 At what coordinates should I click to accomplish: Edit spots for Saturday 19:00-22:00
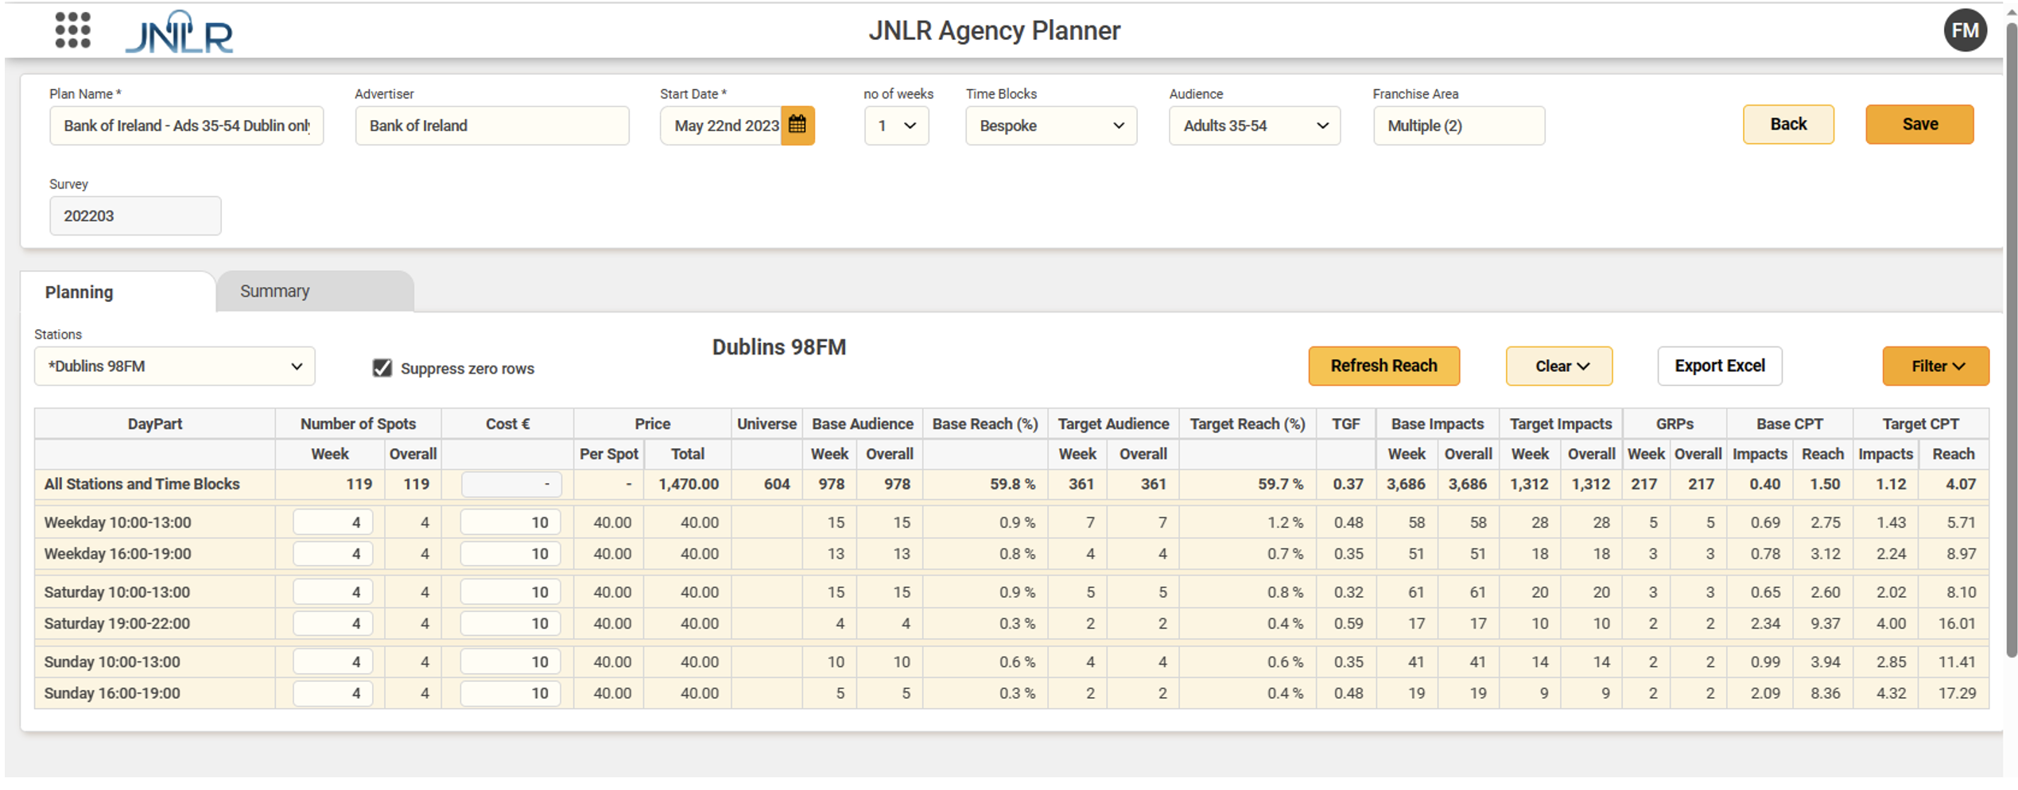tap(332, 623)
